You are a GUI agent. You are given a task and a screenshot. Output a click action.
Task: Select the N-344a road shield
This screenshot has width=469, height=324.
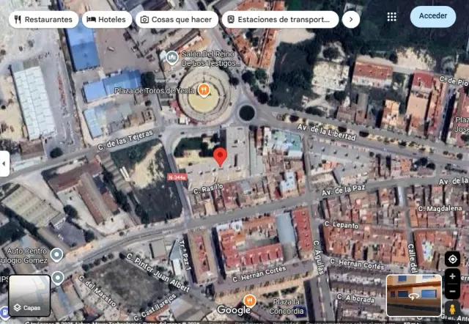(x=177, y=177)
